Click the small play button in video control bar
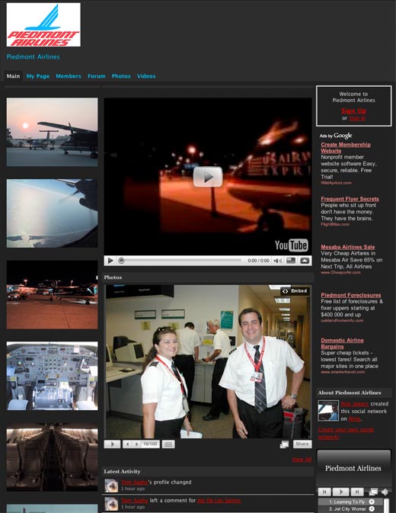The image size is (396, 513). (110, 261)
